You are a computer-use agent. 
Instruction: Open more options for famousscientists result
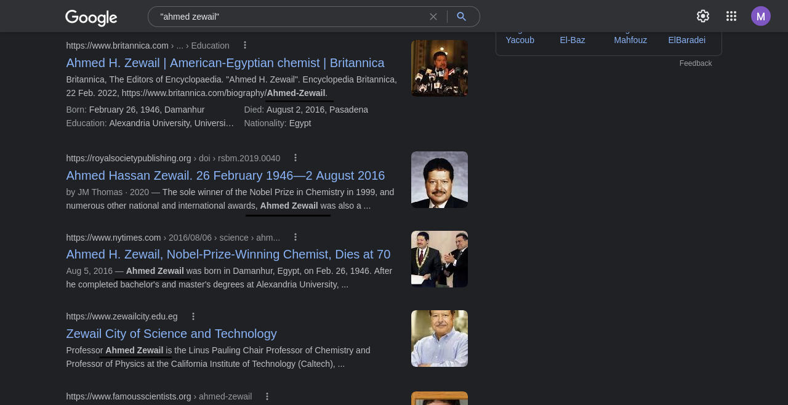pos(267,396)
